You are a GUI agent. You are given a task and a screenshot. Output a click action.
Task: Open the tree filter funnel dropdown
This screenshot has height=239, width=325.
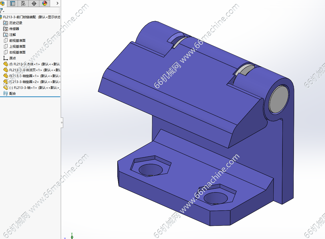tap(2, 11)
